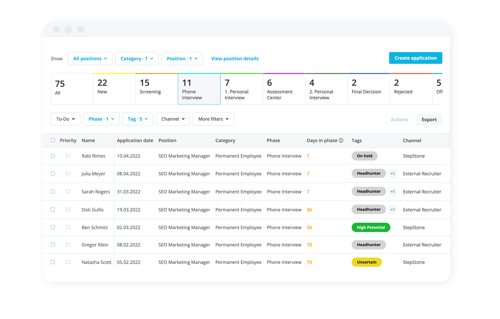
Task: Open Days in phase info icon
Action: 341,141
